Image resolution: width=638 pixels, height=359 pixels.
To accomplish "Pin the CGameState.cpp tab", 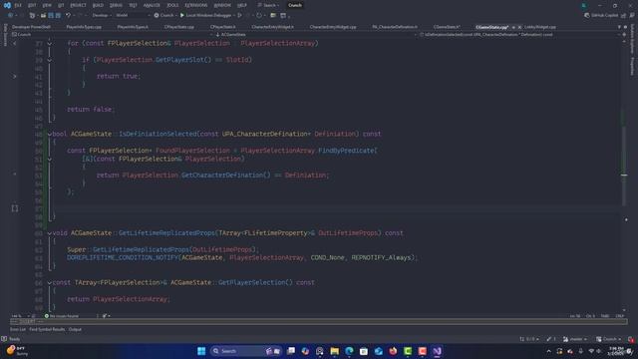I will coord(513,27).
